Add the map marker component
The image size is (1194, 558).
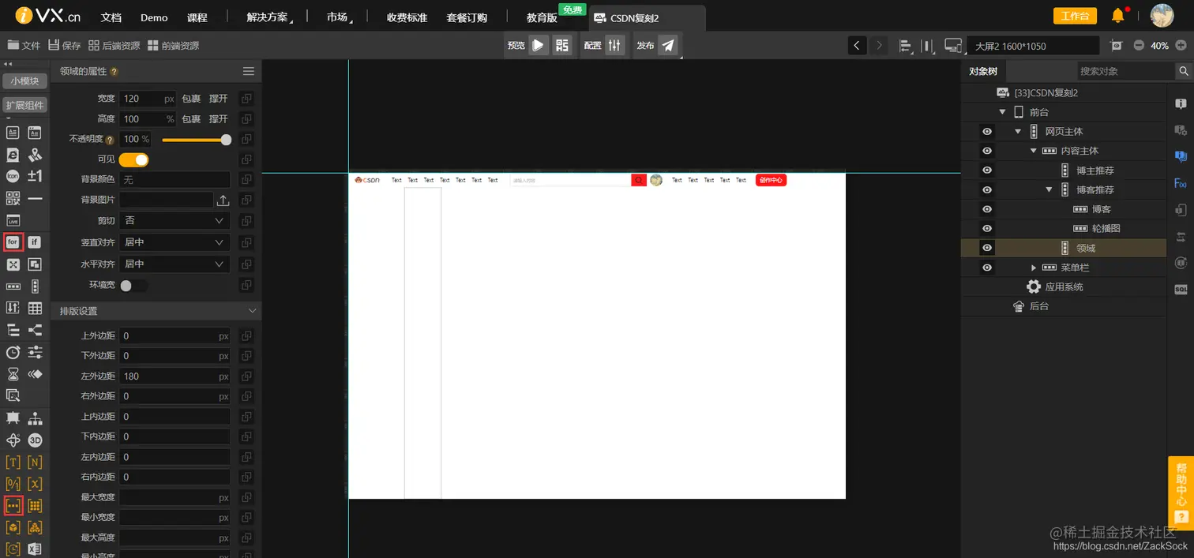point(35,155)
